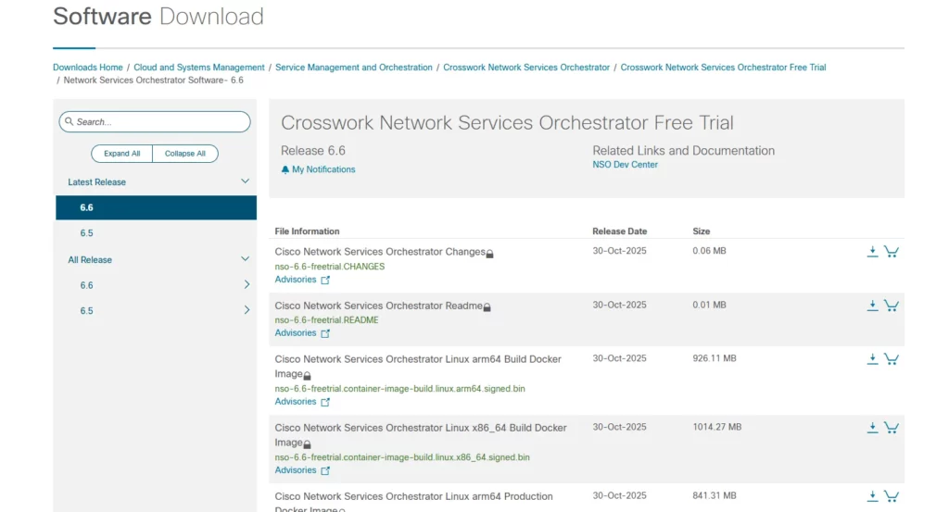
Task: Add arm64 Production Docker Image to cart
Action: (x=891, y=496)
